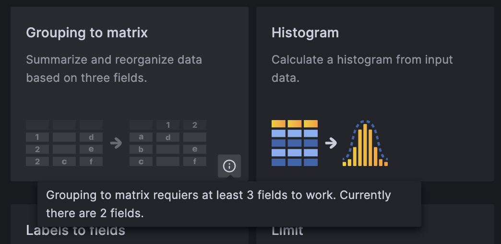
Task: Click the gray result matrix in Grouping to matrix
Action: (168, 143)
